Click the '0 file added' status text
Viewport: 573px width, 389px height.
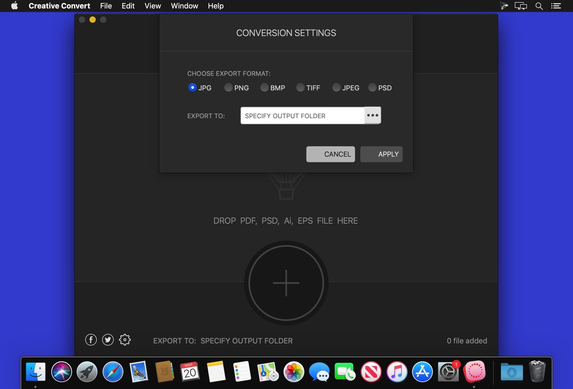click(467, 341)
